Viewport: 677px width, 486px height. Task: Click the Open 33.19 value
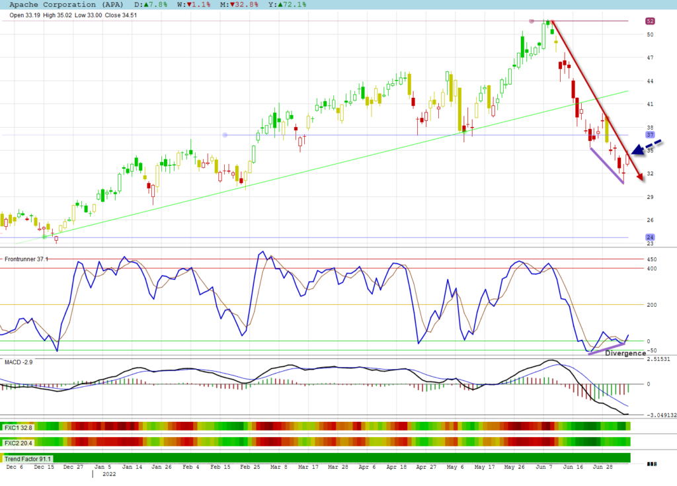[x=24, y=15]
